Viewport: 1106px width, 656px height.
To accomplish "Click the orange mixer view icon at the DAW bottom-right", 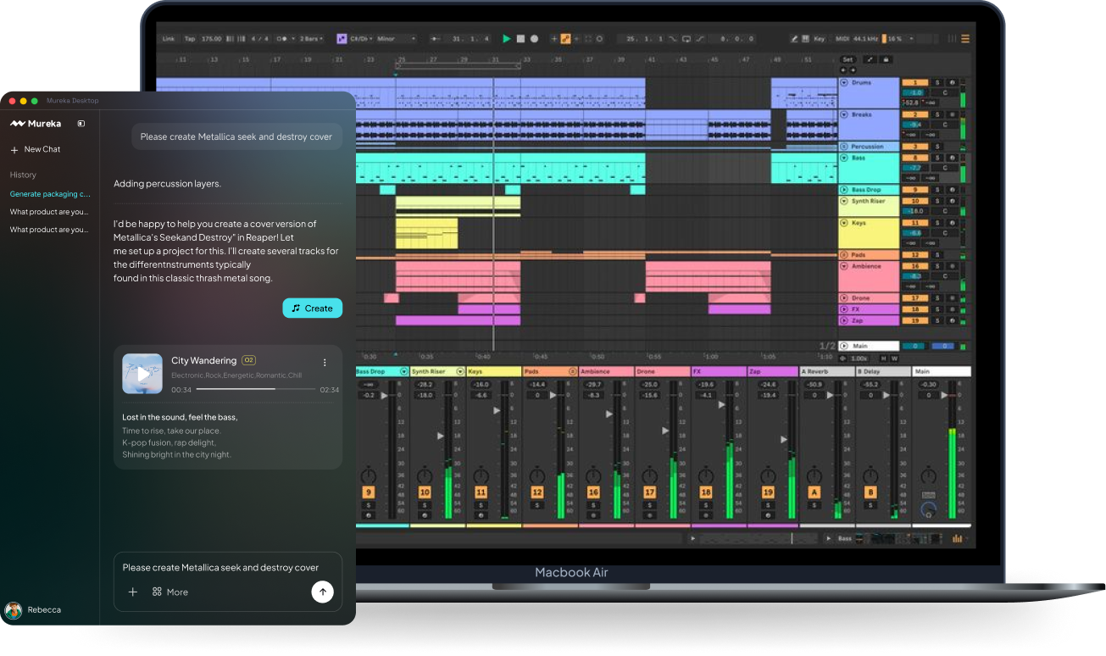I will point(958,538).
